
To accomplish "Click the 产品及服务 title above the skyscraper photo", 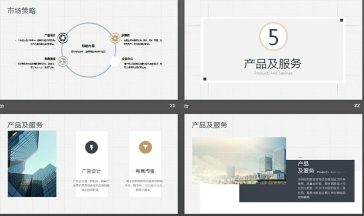I will coord(25,125).
